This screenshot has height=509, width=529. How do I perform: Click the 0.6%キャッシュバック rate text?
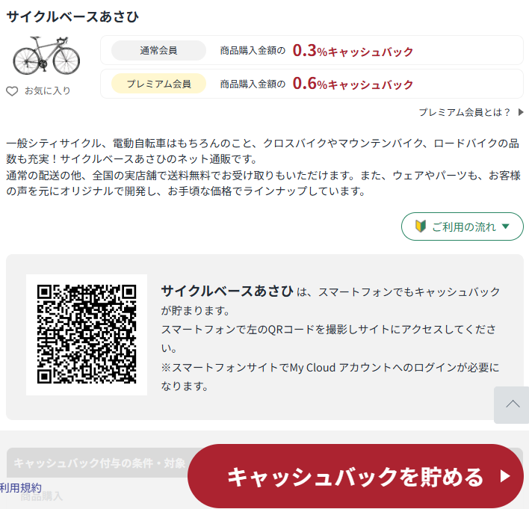tap(353, 84)
